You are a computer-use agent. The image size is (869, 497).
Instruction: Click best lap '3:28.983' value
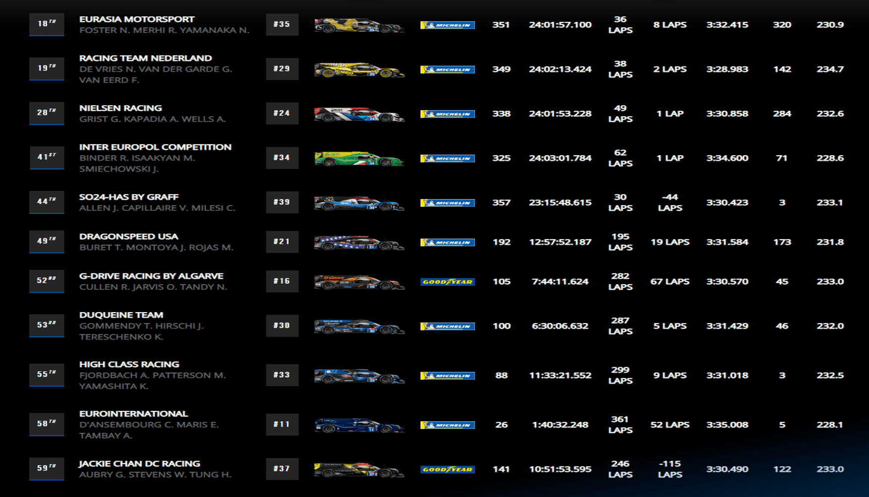(x=727, y=69)
